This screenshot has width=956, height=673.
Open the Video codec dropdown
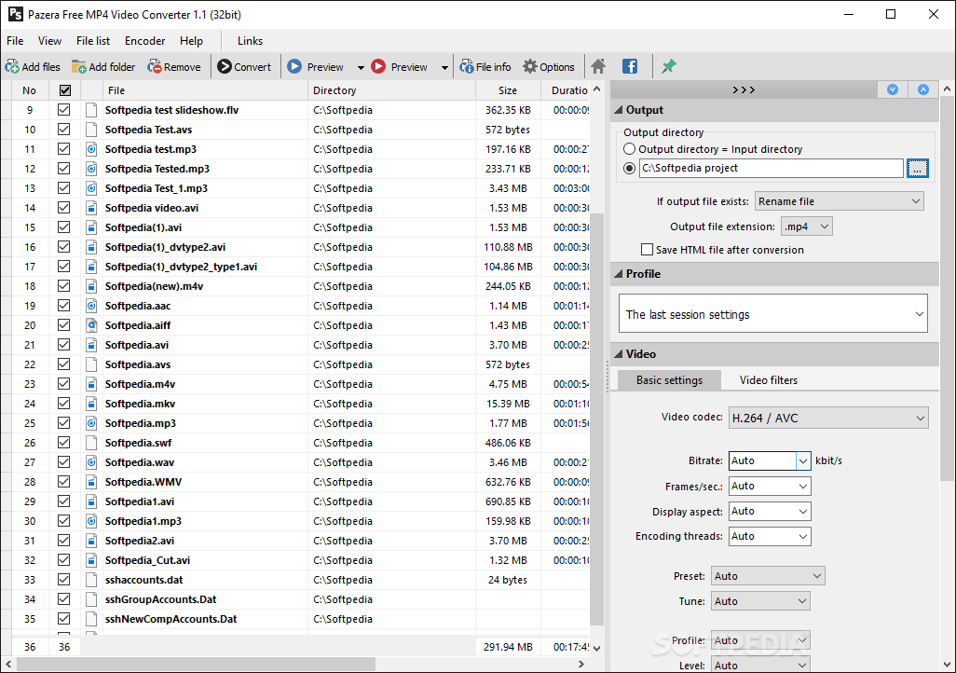pos(828,418)
